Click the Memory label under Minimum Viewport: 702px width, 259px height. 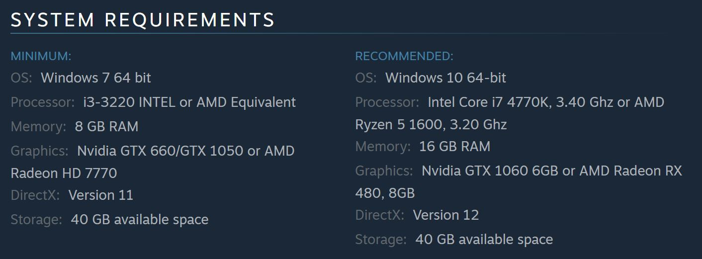coord(38,127)
